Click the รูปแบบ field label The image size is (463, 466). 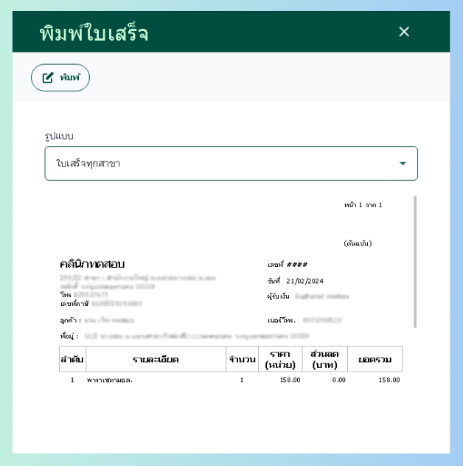coord(59,136)
